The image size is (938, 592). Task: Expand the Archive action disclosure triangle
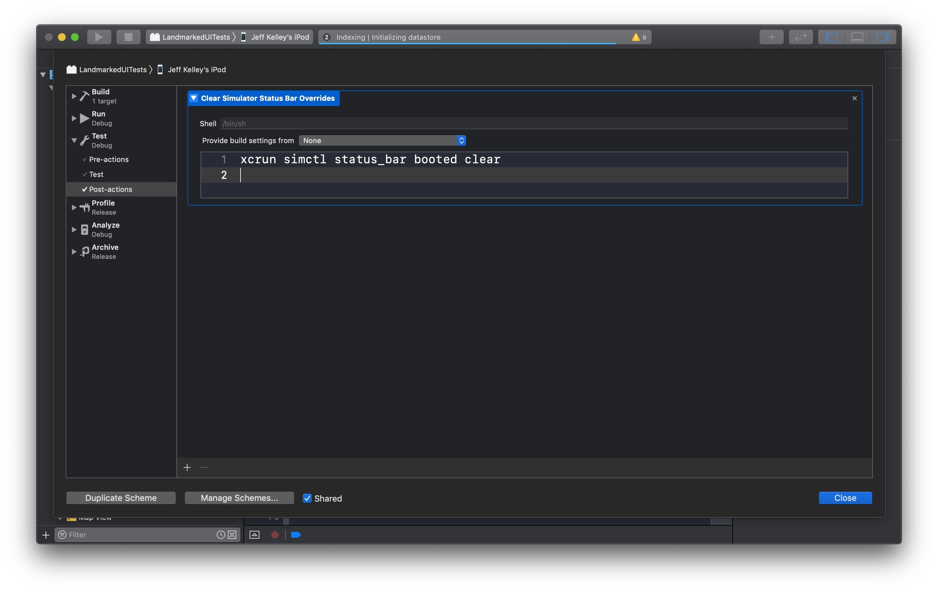74,252
